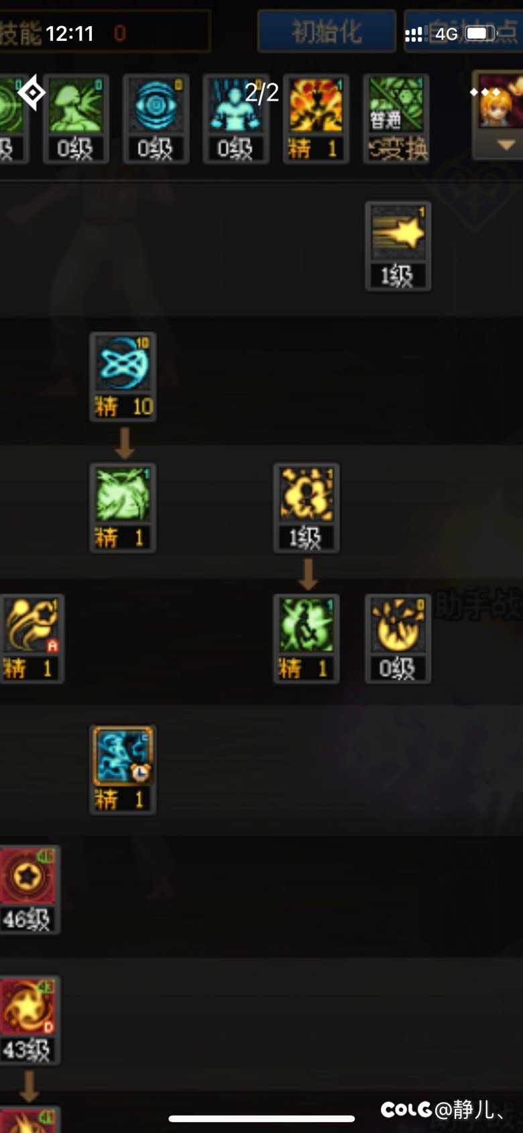Image resolution: width=523 pixels, height=1133 pixels.
Task: Tap the diamond rotate icon at top left
Action: coord(31,93)
